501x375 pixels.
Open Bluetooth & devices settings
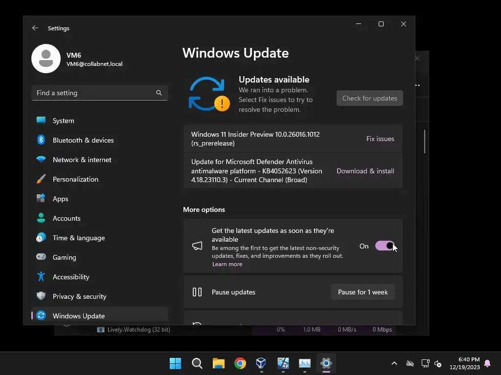[x=100, y=140]
